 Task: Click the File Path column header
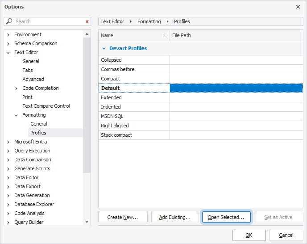[x=236, y=35]
